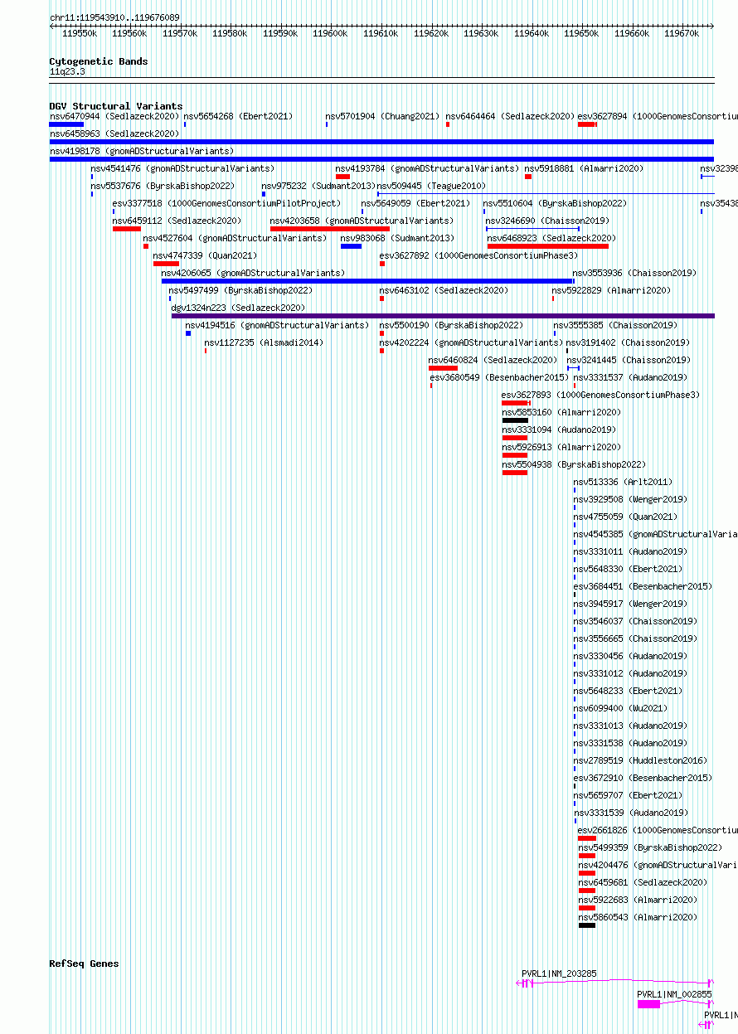Image resolution: width=738 pixels, height=1034 pixels.
Task: Select variant nsv6463102 (Sedlazeck2020)
Action: click(444, 290)
